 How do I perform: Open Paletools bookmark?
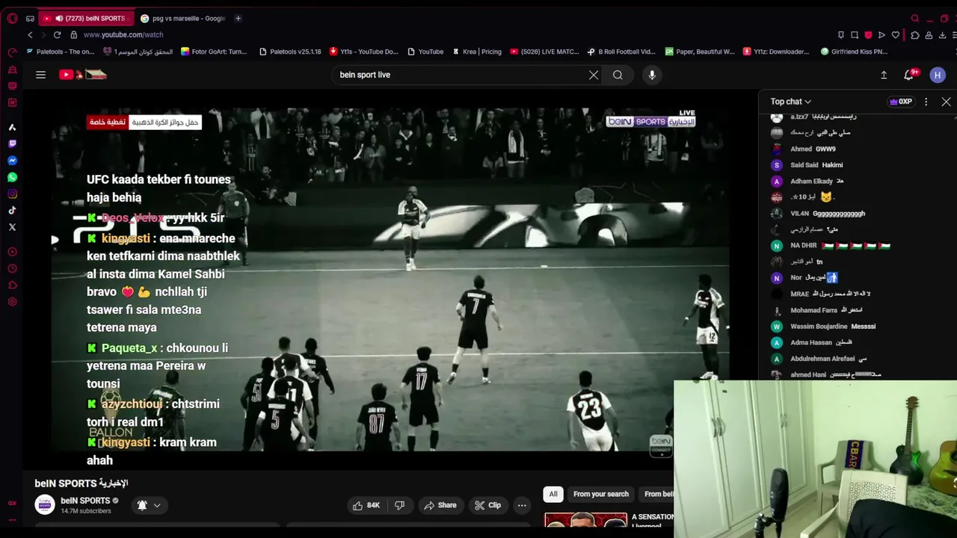coord(60,52)
